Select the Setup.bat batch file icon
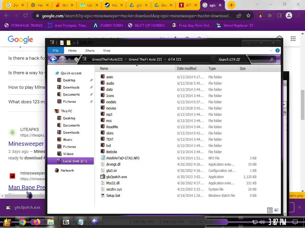Viewport: 305px width, 228px height. pos(103,195)
